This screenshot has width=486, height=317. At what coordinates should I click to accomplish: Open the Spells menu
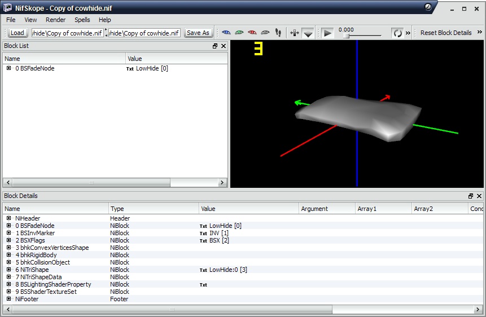tap(82, 20)
